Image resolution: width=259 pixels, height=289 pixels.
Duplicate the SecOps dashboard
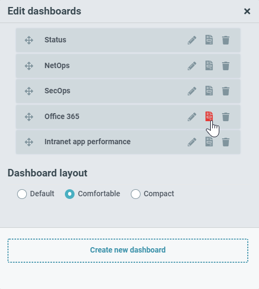[x=209, y=91]
